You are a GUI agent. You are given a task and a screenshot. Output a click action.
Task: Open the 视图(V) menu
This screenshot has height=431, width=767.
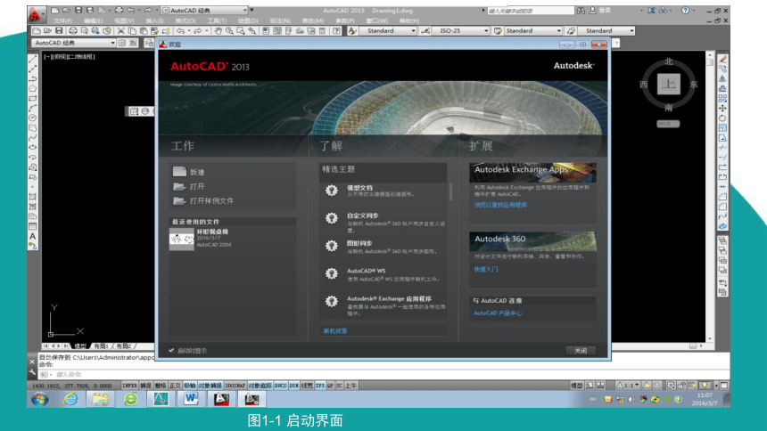[124, 21]
